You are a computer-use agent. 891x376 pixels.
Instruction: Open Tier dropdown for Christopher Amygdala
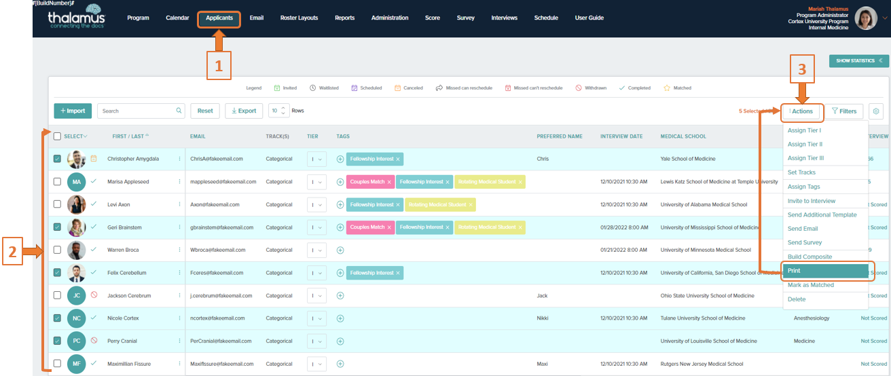pos(317,159)
